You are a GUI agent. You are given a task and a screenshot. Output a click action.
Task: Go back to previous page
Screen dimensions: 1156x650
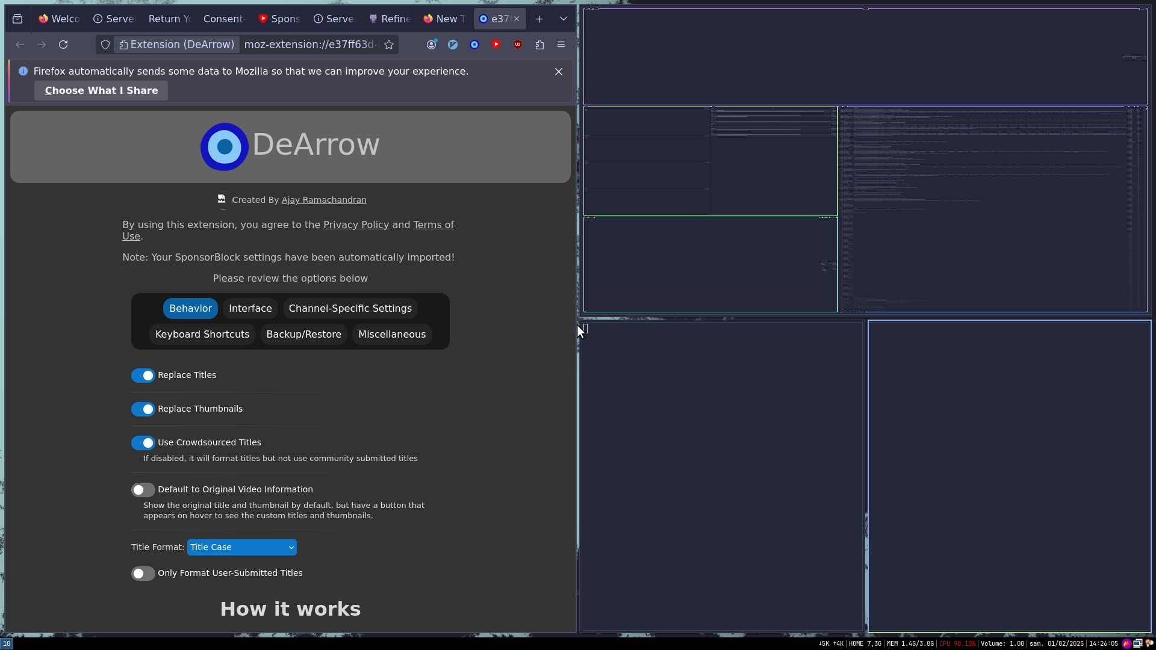[x=20, y=45]
